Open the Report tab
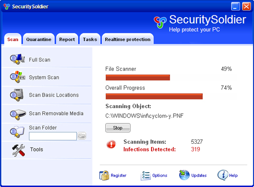This screenshot has height=187, width=254. pyautogui.click(x=67, y=39)
